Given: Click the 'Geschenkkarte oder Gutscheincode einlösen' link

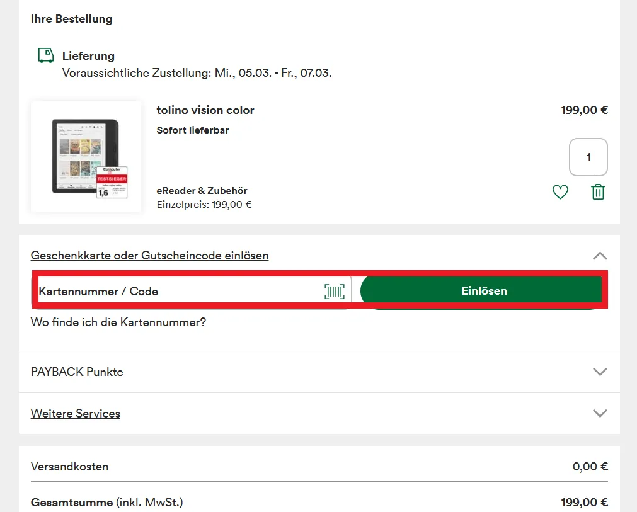Looking at the screenshot, I should [149, 256].
